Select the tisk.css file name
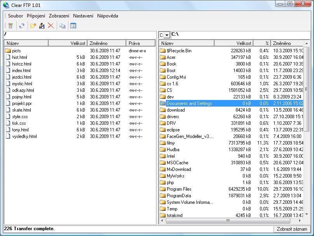This screenshot has width=314, height=236. 19,123
